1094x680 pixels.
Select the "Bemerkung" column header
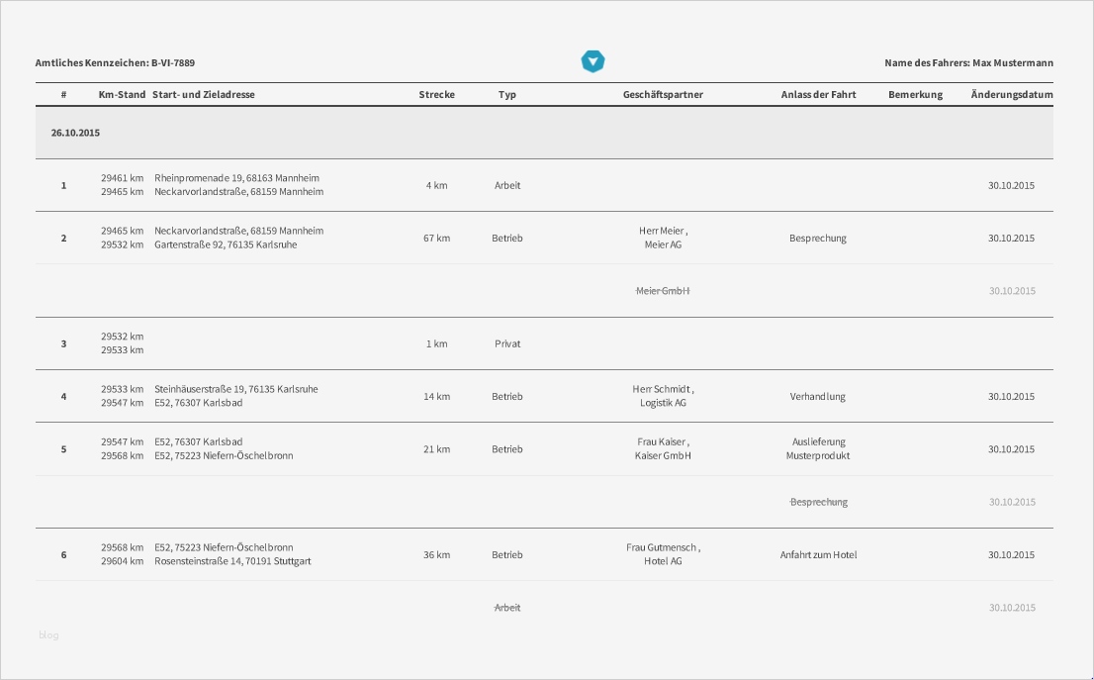(x=916, y=95)
